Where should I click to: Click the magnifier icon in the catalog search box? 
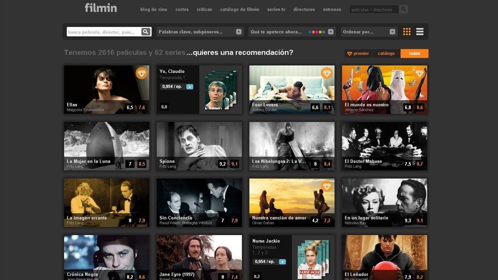(145, 31)
